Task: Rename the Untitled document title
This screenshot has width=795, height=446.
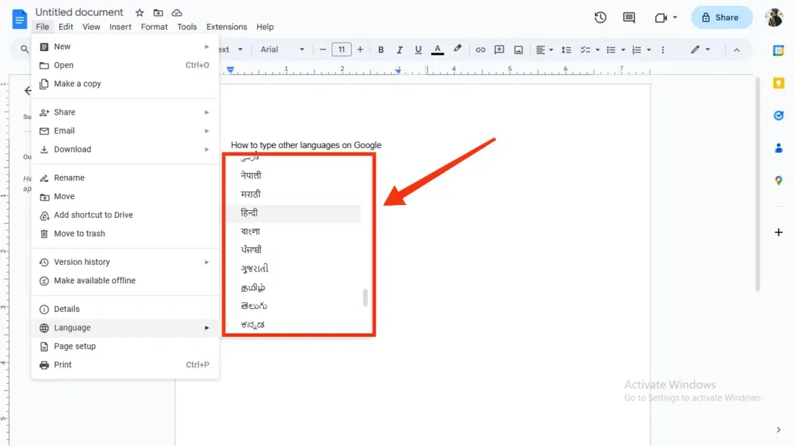Action: [x=79, y=12]
